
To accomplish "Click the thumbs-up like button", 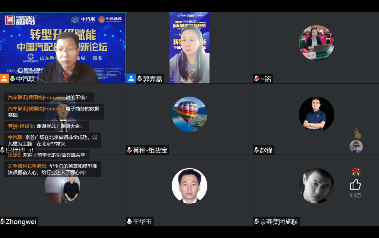I will [355, 185].
